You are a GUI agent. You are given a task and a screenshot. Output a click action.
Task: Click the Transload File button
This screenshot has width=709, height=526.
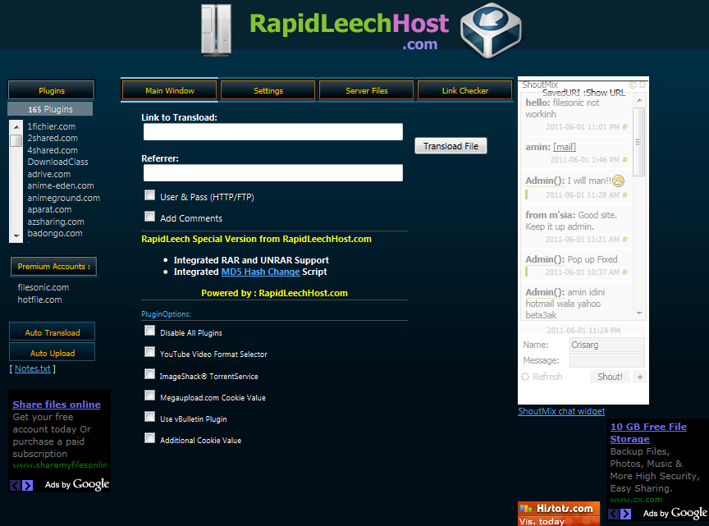449,145
